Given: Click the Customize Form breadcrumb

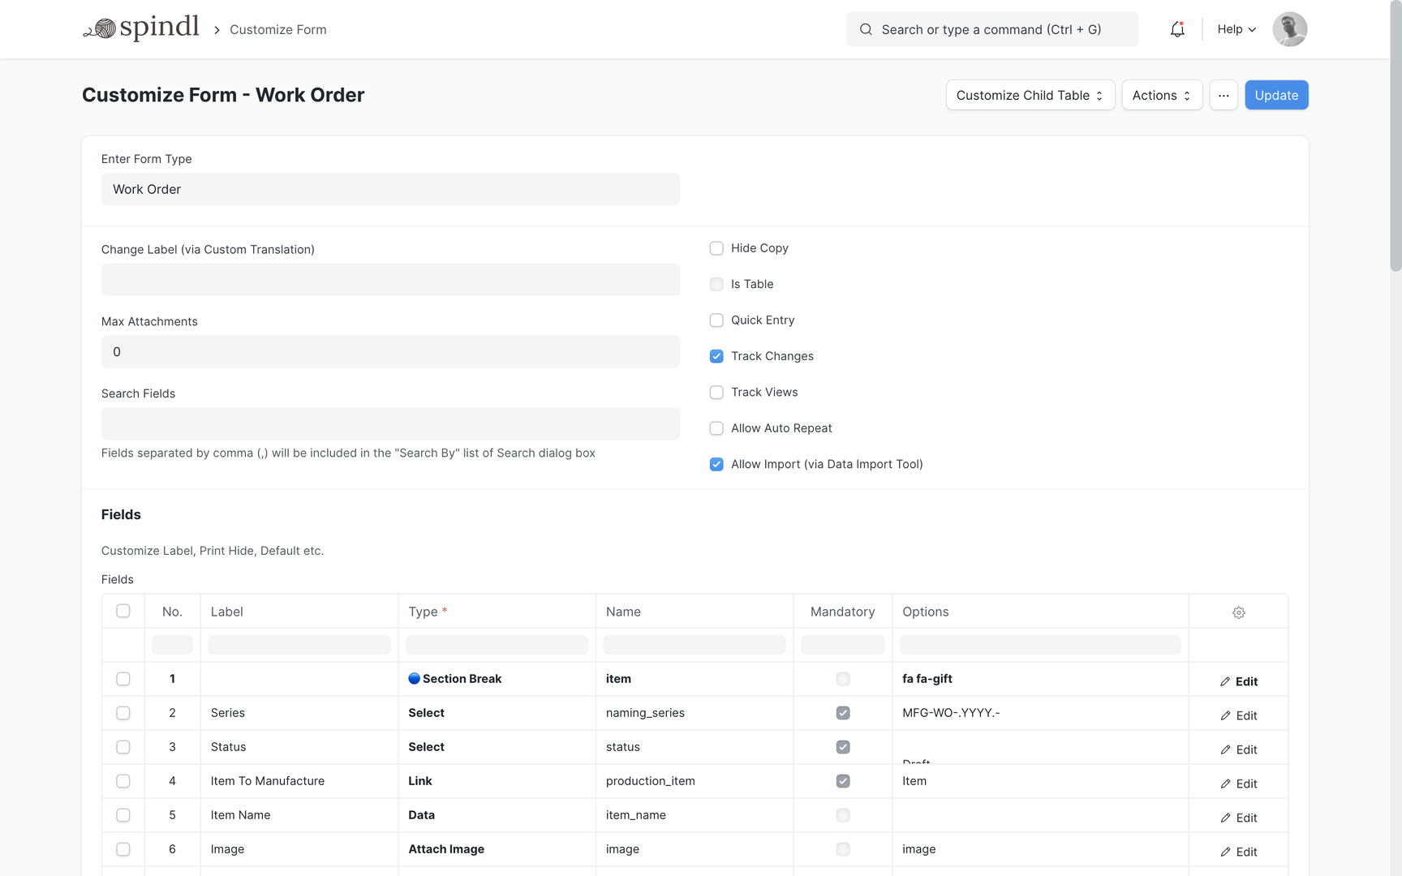Looking at the screenshot, I should point(277,29).
